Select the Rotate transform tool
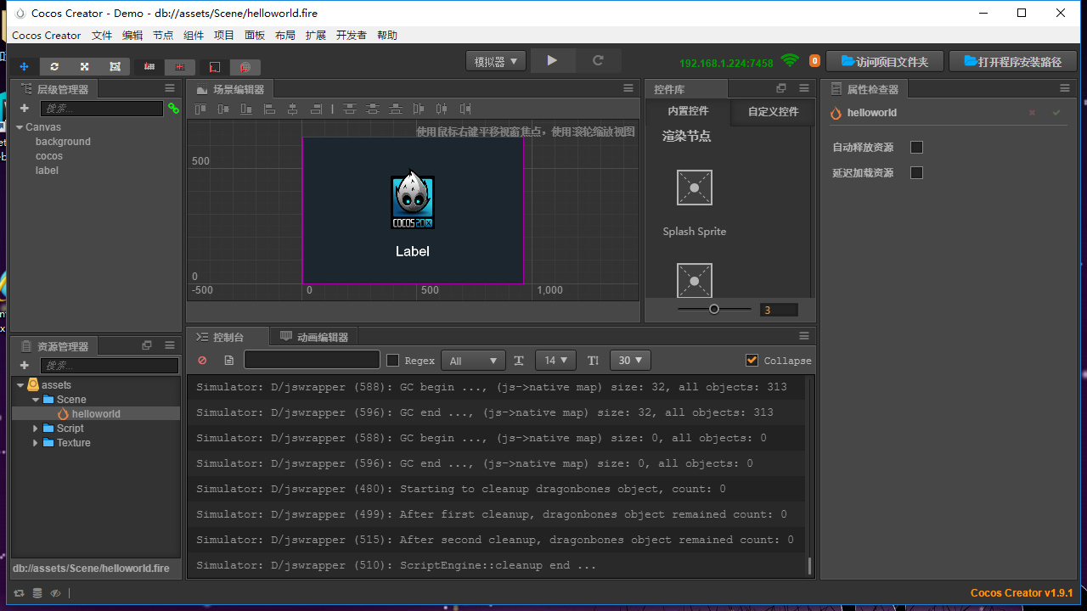 tap(54, 66)
